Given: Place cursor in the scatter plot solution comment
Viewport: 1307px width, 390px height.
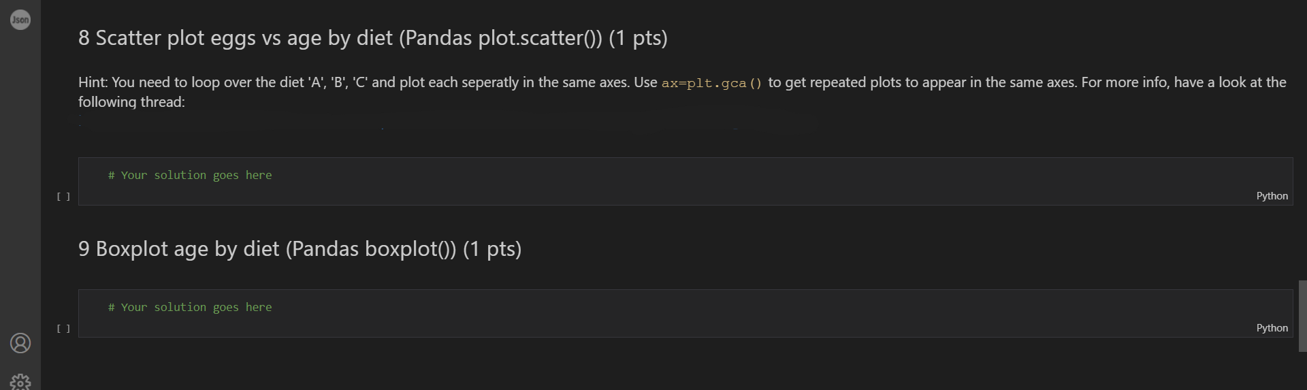Looking at the screenshot, I should 189,176.
